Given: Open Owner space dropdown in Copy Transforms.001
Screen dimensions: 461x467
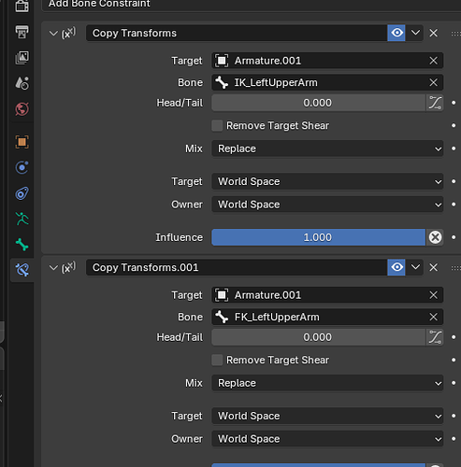Looking at the screenshot, I should (327, 439).
